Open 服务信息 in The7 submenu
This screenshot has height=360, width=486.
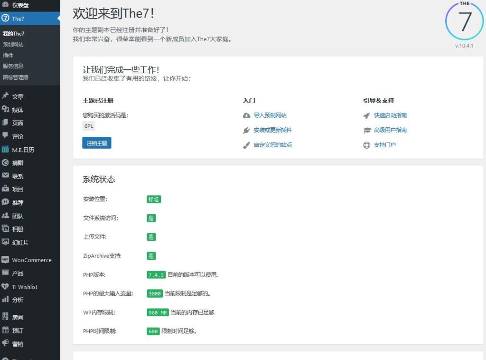click(x=13, y=66)
